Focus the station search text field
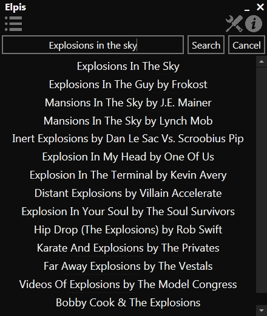Image resolution: width=267 pixels, height=316 pixels. tap(93, 45)
